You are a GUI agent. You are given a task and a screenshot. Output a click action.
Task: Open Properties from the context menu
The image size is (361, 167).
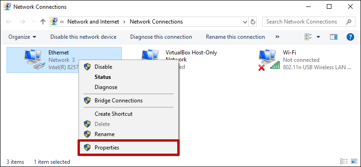(128, 148)
